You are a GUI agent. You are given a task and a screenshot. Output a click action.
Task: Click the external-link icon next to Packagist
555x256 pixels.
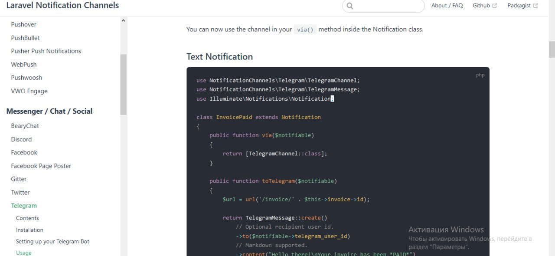tap(535, 6)
